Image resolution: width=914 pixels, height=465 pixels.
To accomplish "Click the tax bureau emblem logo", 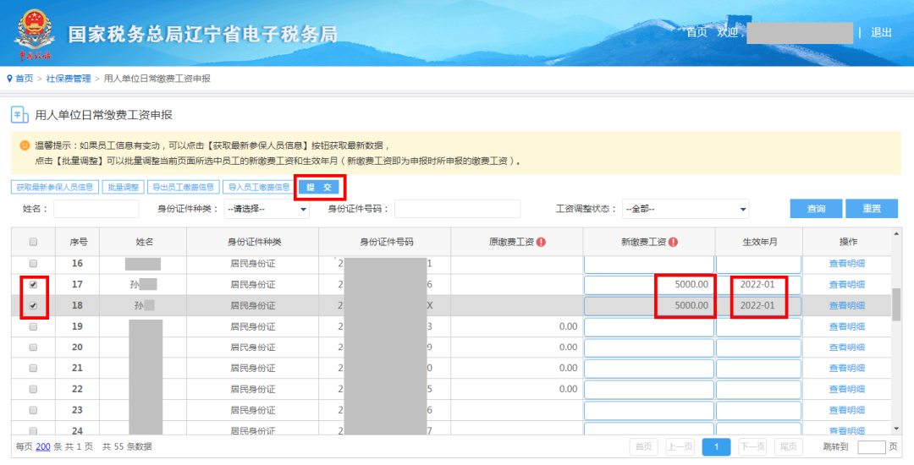I will (x=35, y=34).
